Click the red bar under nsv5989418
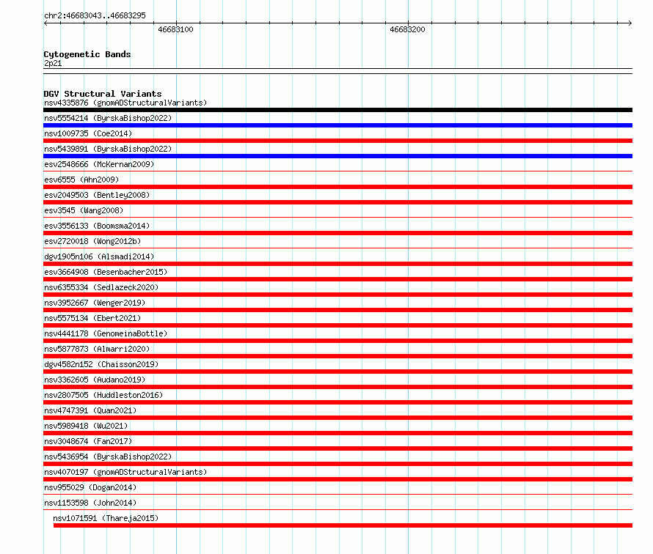653x554 pixels. (x=338, y=433)
